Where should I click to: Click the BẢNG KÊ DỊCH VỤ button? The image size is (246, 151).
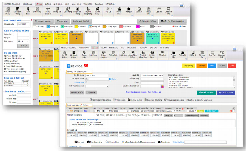pyautogui.click(x=206, y=93)
